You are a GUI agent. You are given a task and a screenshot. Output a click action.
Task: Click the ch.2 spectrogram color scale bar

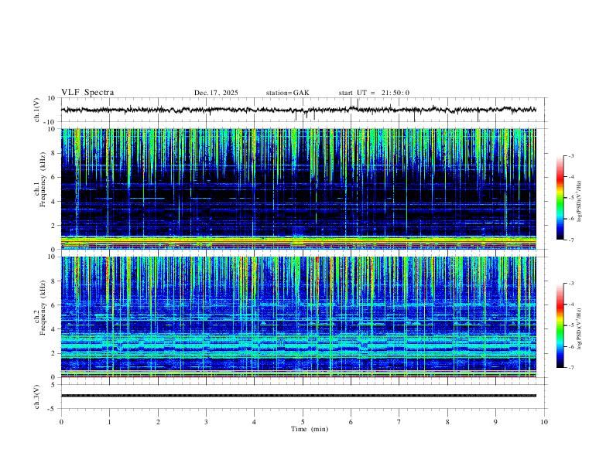[560, 325]
